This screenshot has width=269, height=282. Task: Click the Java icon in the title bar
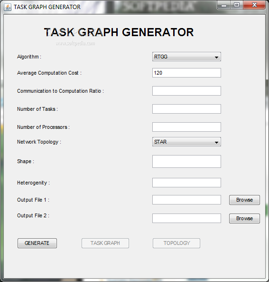(8, 7)
